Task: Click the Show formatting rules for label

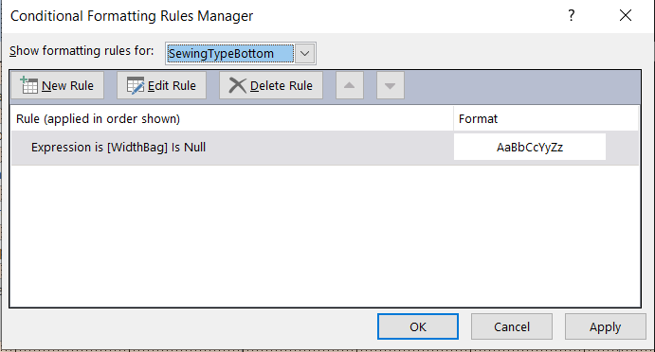Action: [82, 51]
